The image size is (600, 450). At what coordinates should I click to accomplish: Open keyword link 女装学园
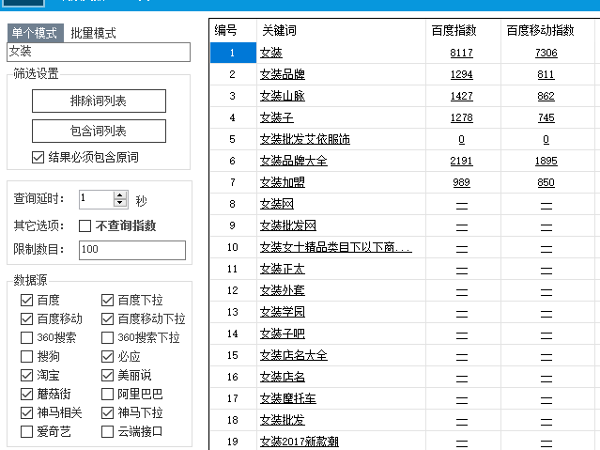pyautogui.click(x=283, y=312)
